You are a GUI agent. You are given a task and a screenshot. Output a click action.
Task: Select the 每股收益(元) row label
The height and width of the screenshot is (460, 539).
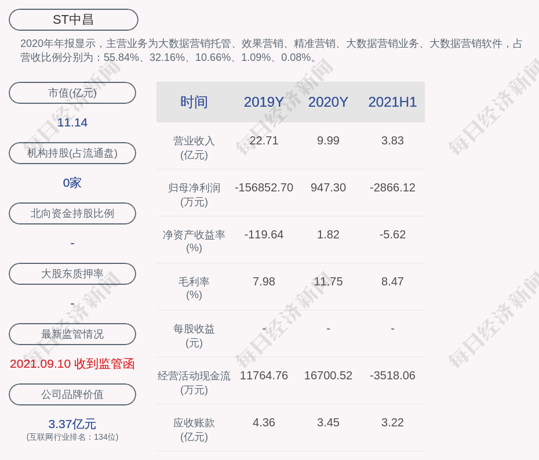[194, 336]
